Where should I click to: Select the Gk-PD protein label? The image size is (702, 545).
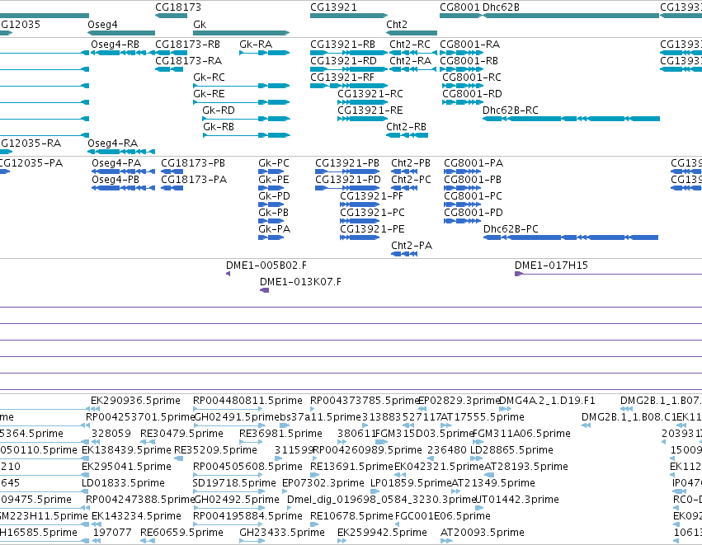coord(275,196)
